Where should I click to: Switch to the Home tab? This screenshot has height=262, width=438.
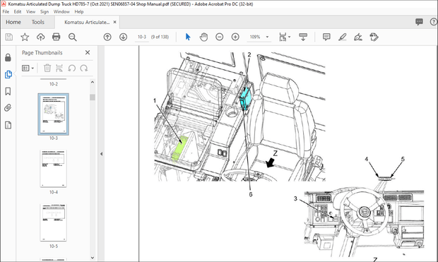(13, 22)
